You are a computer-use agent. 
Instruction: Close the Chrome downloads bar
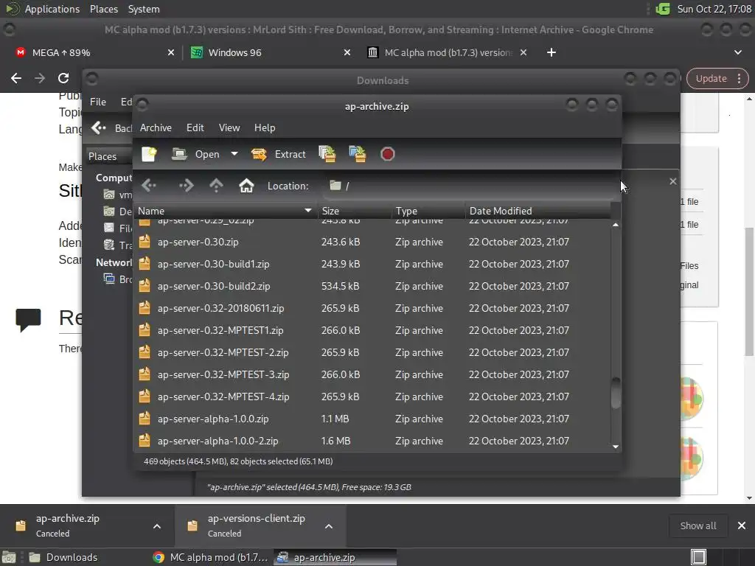pos(742,525)
